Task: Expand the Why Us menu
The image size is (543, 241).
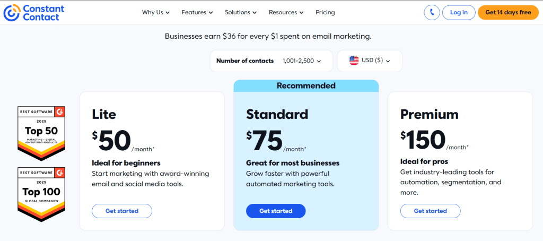Action: (x=156, y=12)
